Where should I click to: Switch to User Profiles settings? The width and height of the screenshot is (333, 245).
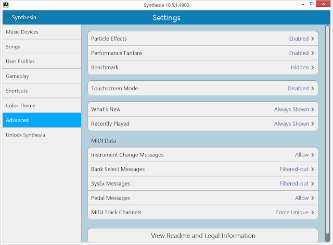[x=42, y=62]
